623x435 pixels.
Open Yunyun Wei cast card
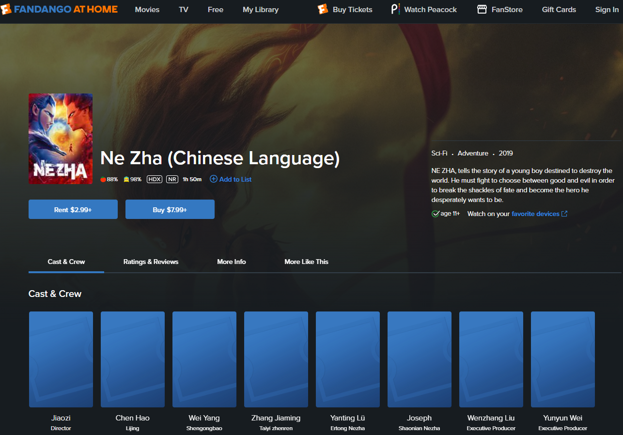(x=563, y=359)
